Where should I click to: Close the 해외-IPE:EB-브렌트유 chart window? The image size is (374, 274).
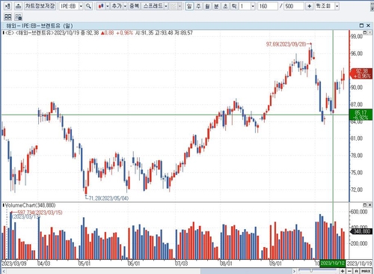click(x=368, y=25)
